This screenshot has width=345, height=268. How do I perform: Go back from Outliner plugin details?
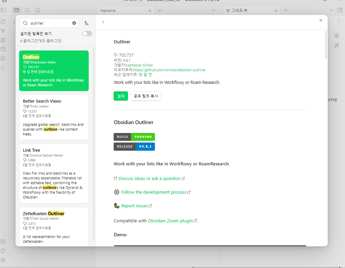pos(103,22)
